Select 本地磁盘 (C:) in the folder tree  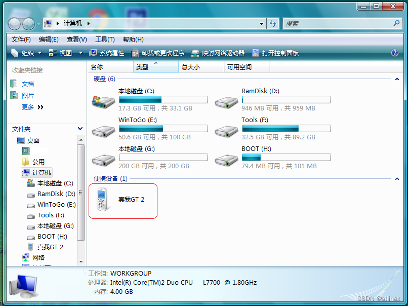tap(55, 183)
